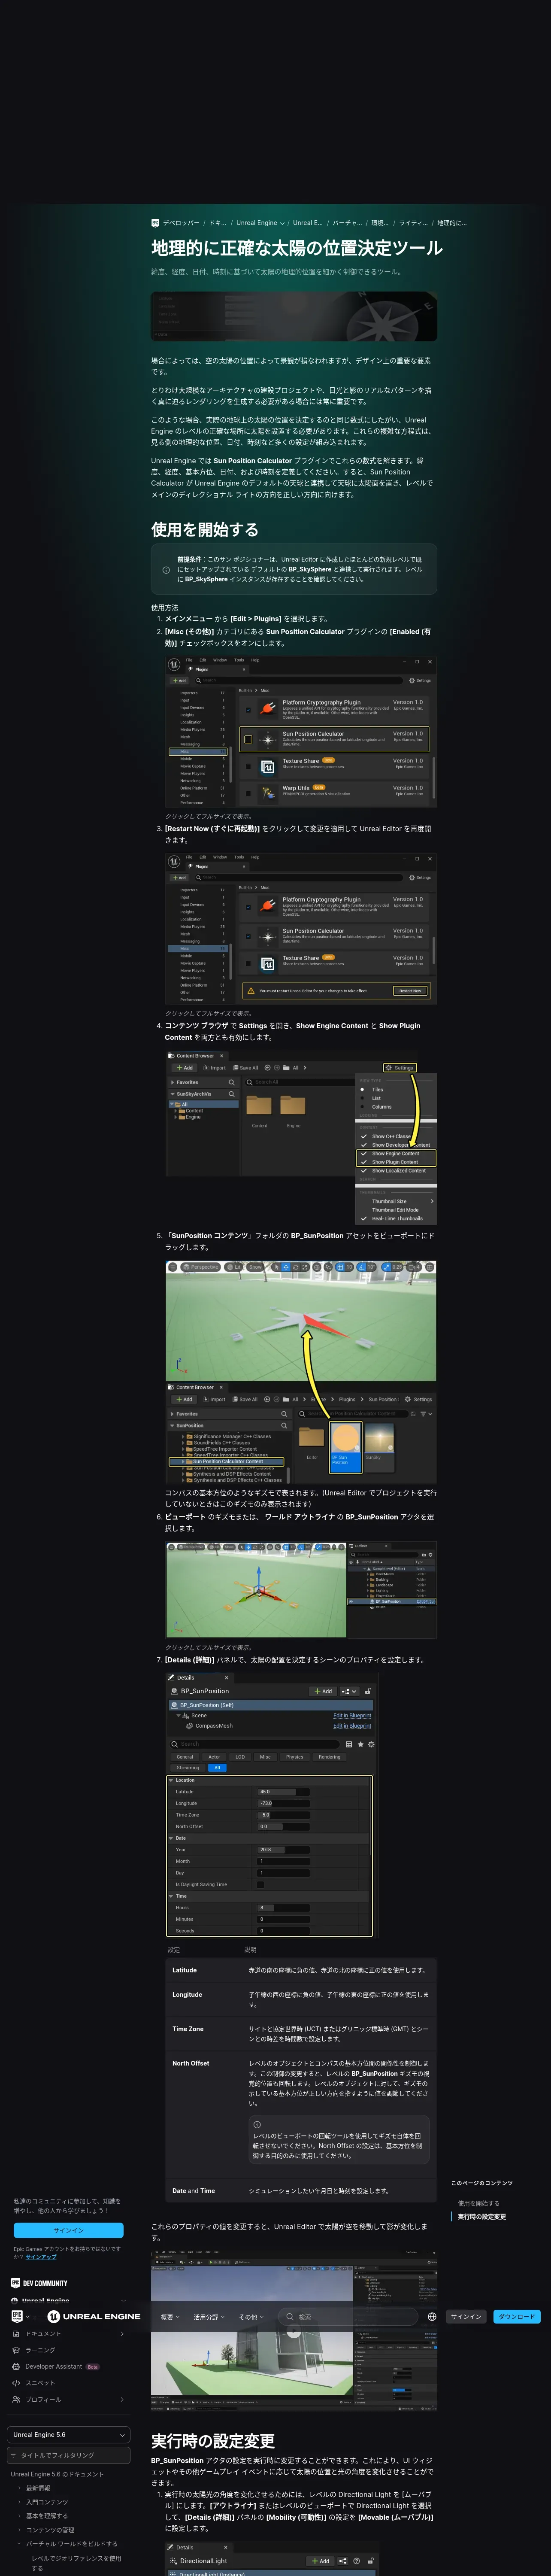Toggle Sun Position Calculator Enabled checkbox in first Plugins screenshot
The width and height of the screenshot is (551, 2576).
click(x=248, y=740)
